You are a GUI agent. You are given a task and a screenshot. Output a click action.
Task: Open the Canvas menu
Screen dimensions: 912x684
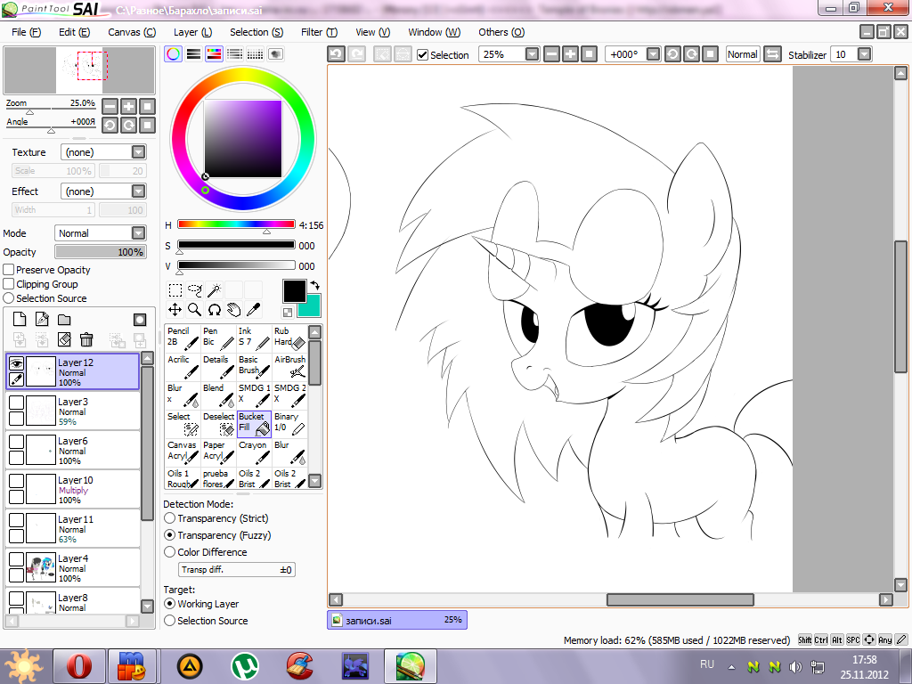132,32
